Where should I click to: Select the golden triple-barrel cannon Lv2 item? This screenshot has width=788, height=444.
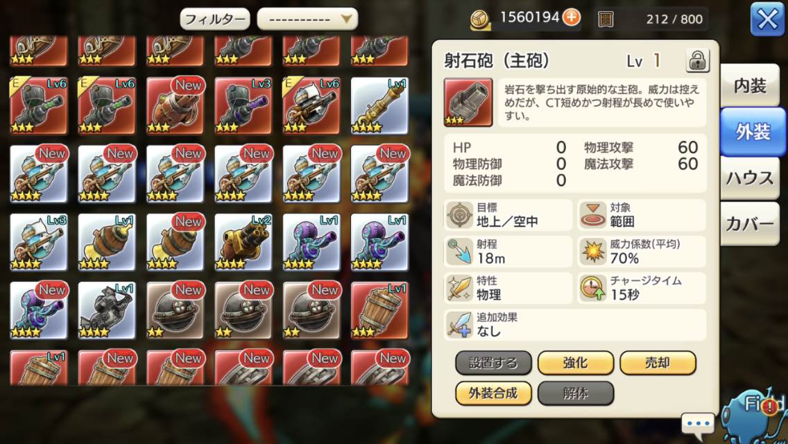[x=243, y=242]
